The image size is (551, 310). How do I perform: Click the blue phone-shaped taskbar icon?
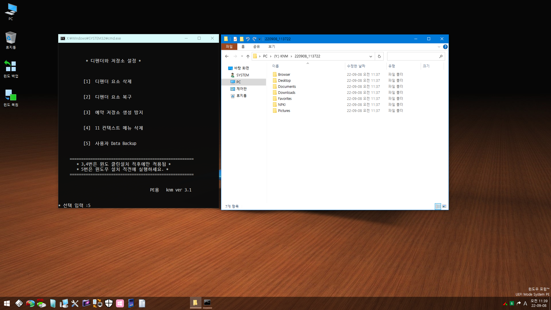131,303
